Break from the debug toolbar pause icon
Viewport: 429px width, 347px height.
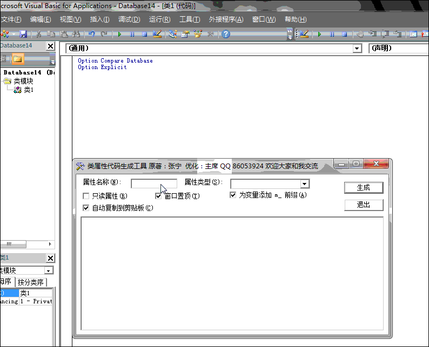coord(332,34)
